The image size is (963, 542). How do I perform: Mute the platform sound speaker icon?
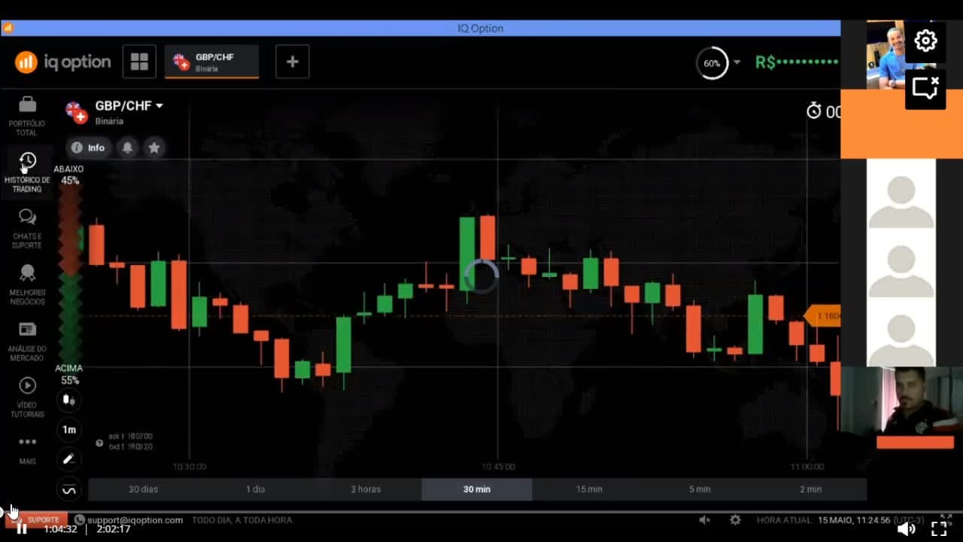pyautogui.click(x=705, y=520)
